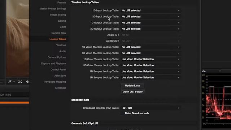Open Broadcast safe IRE levels dropdown
Image resolution: width=231 pixels, height=130 pixels.
point(151,108)
